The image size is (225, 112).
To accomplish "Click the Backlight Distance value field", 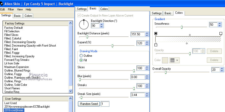I will point(138,34).
